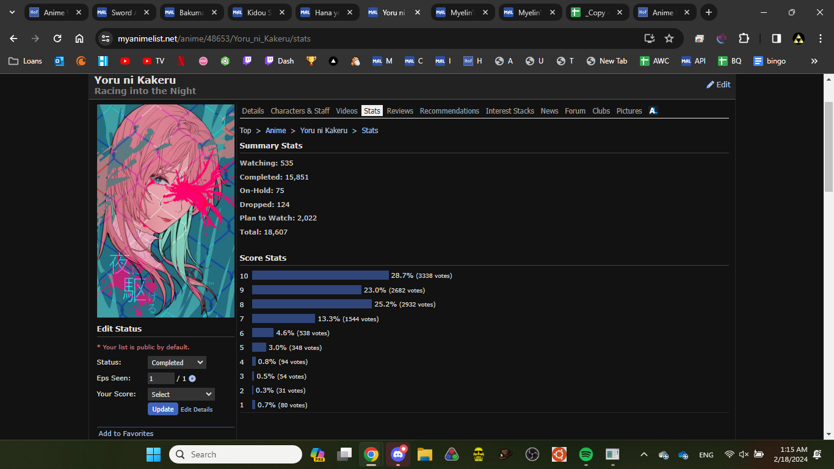Open the Forum tab
The width and height of the screenshot is (834, 469).
click(575, 111)
